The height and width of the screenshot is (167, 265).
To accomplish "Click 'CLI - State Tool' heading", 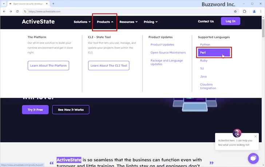I will tap(99, 37).
